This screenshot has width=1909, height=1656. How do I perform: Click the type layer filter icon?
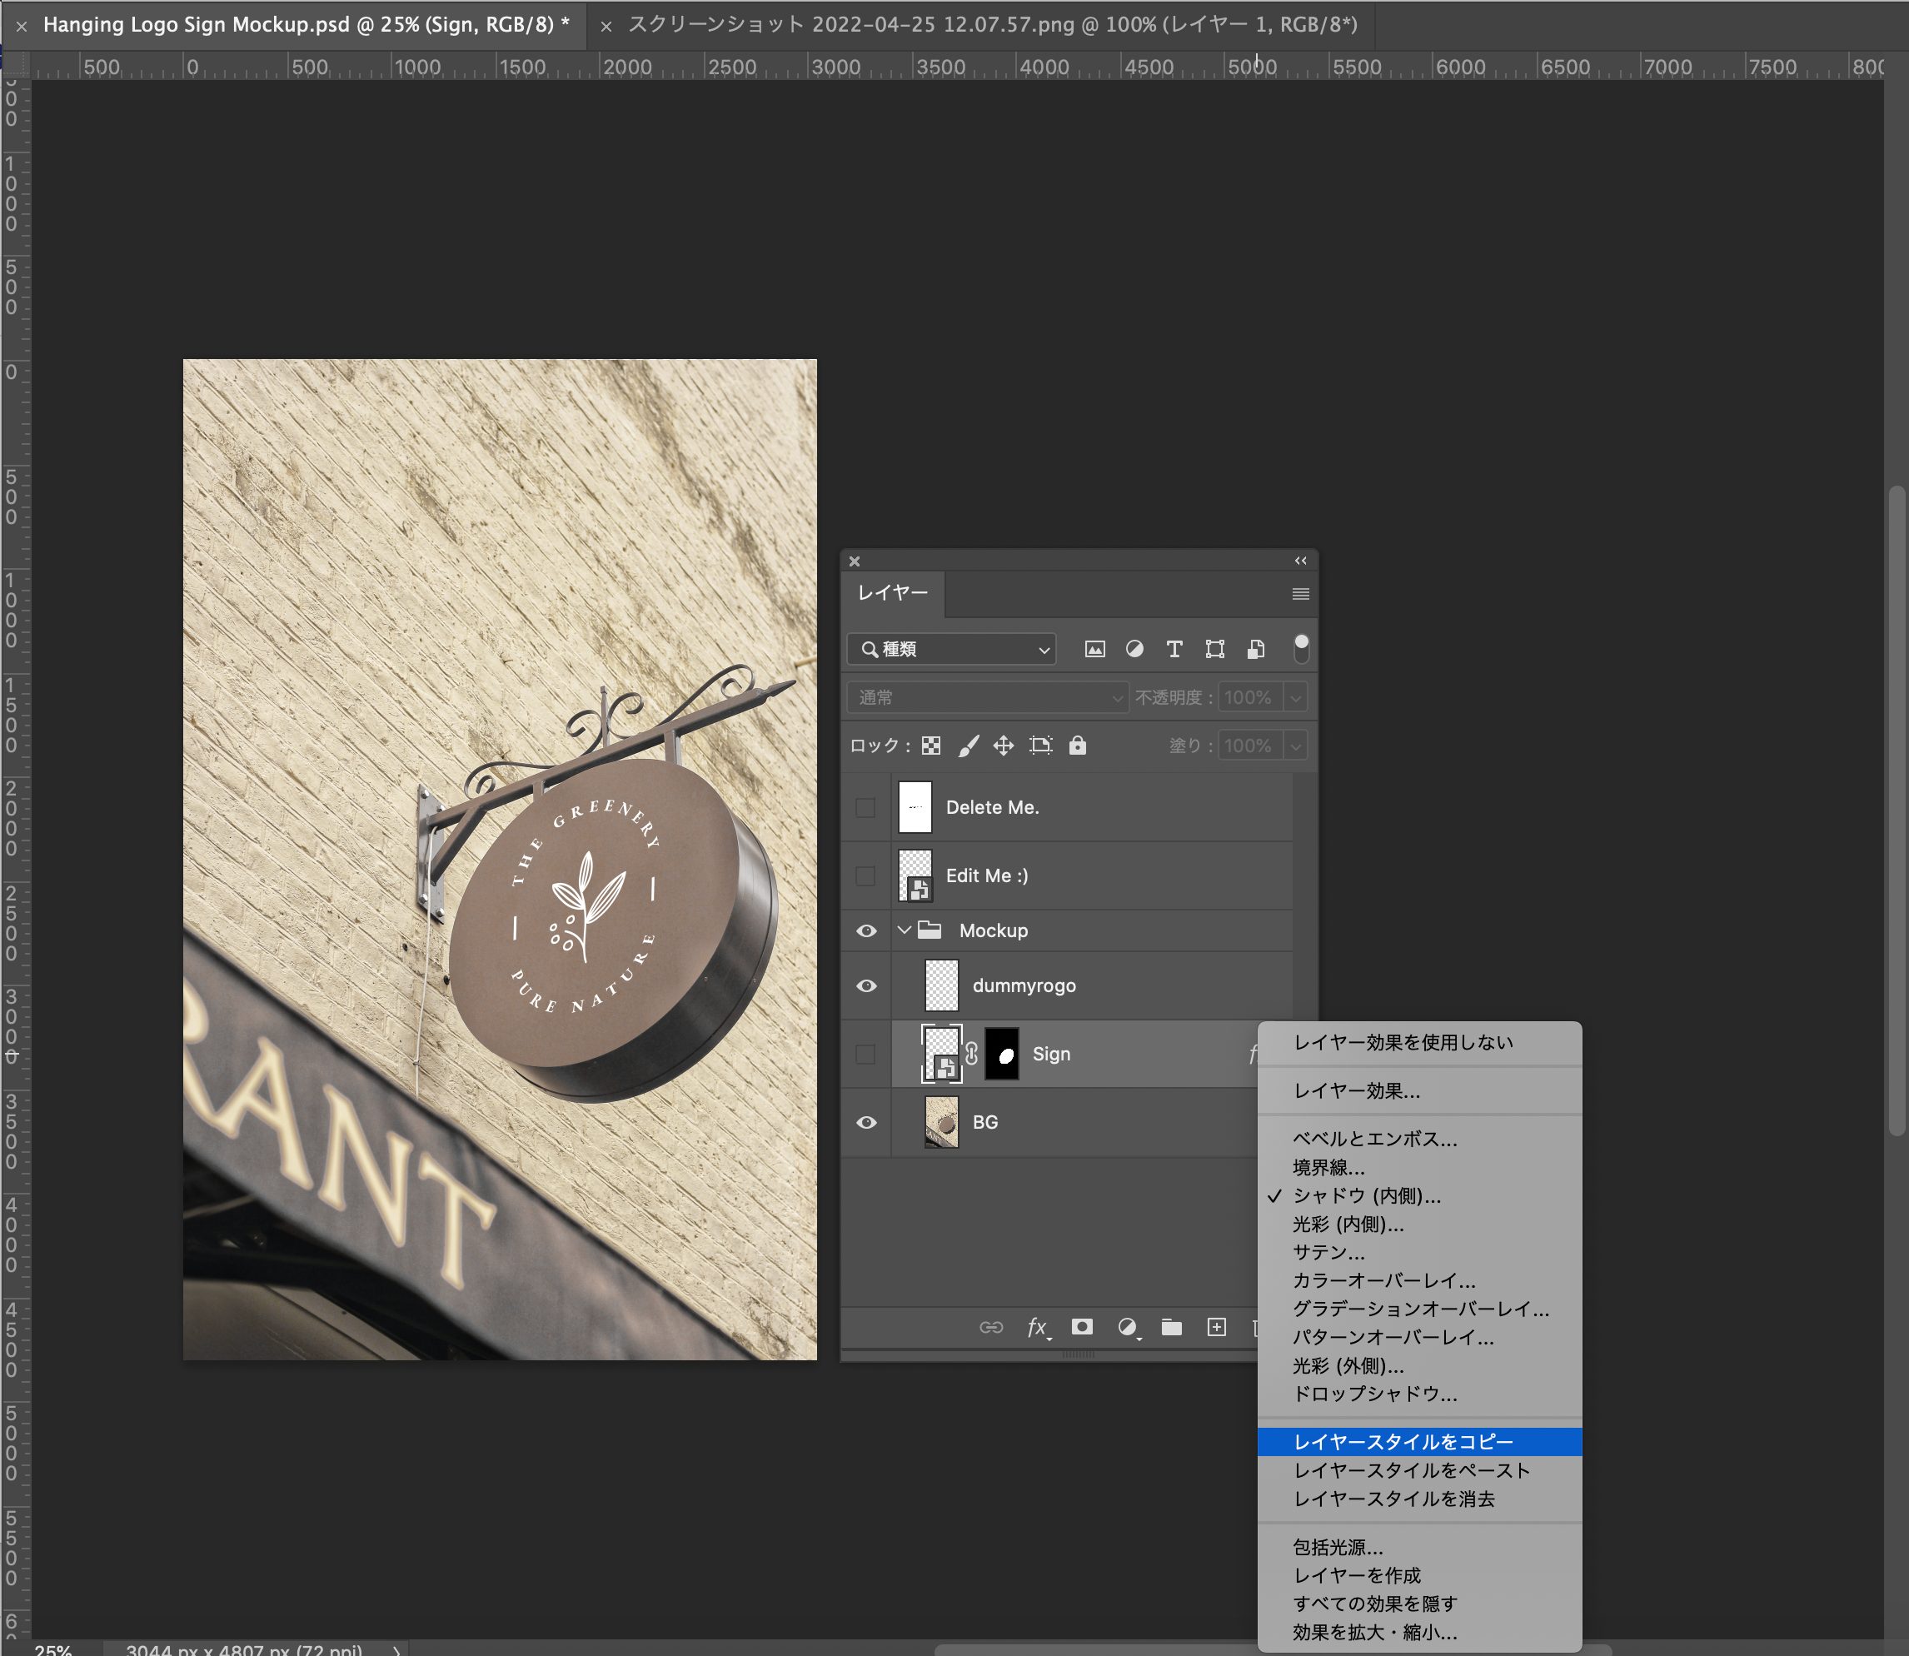pyautogui.click(x=1174, y=650)
